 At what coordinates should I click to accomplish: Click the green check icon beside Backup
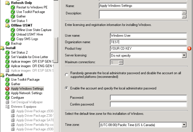click(7, 43)
